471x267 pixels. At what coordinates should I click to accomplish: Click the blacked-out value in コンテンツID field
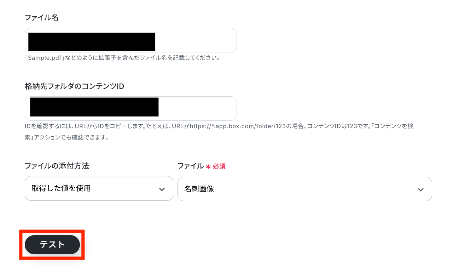[94, 107]
